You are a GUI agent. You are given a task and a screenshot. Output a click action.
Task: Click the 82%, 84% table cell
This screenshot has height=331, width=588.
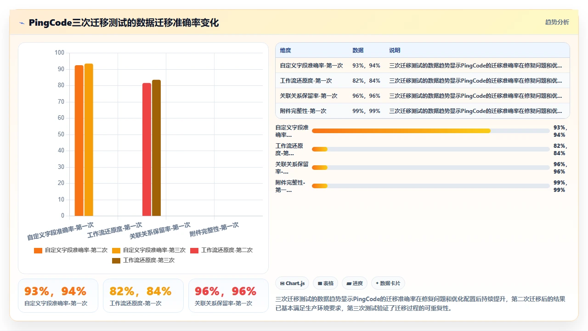click(366, 81)
